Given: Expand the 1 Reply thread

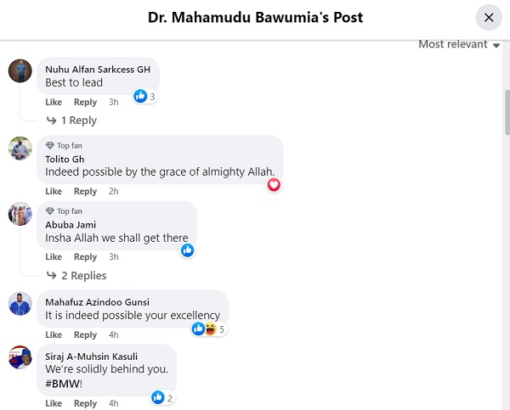Looking at the screenshot, I should click(76, 121).
